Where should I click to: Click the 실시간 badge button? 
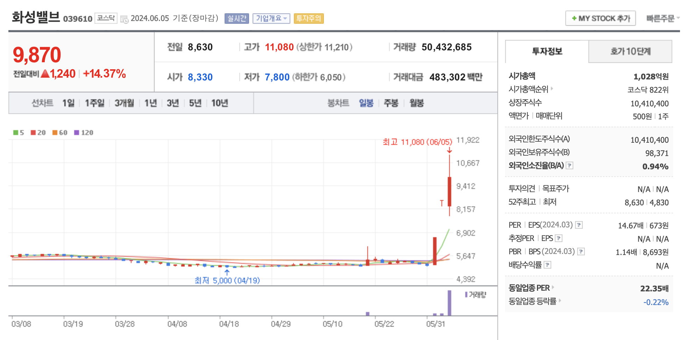point(237,18)
